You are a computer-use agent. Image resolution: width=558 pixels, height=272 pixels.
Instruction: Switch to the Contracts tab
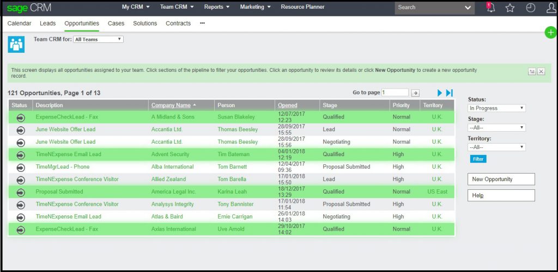tap(178, 23)
